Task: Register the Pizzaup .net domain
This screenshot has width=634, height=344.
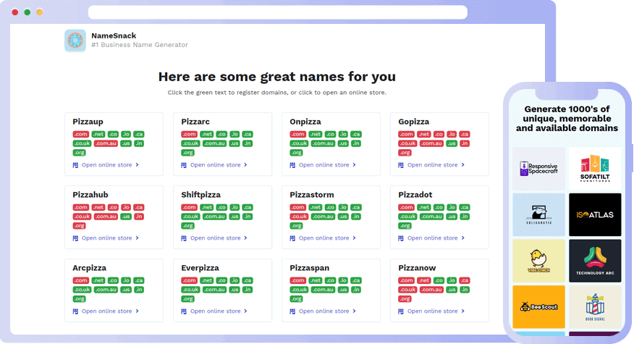Action: pos(98,135)
